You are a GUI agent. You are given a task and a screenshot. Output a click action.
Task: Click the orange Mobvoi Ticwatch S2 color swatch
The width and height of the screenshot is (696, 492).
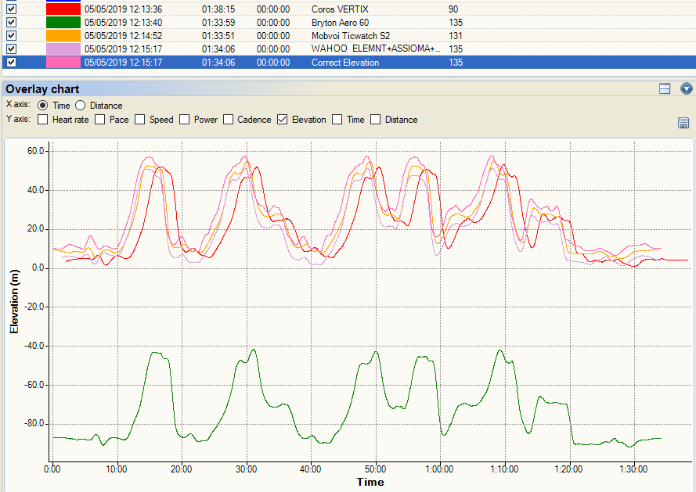coord(63,36)
